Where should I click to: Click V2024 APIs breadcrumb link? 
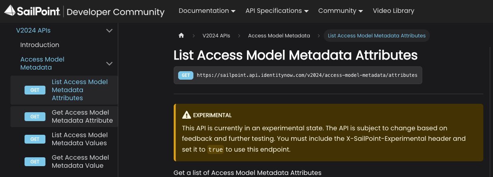[x=216, y=36]
